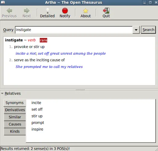Viewport: 158px width, 151px height.
Task: Click example 'incite a riot' sentence
Action: [x=26, y=53]
